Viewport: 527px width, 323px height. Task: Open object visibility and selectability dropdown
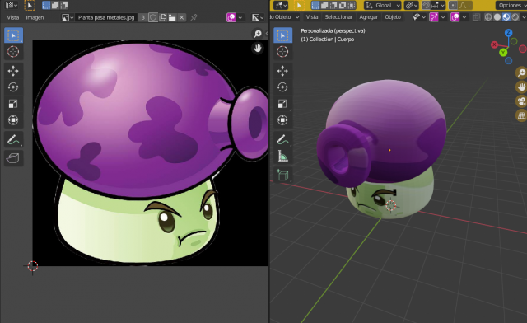coord(419,17)
